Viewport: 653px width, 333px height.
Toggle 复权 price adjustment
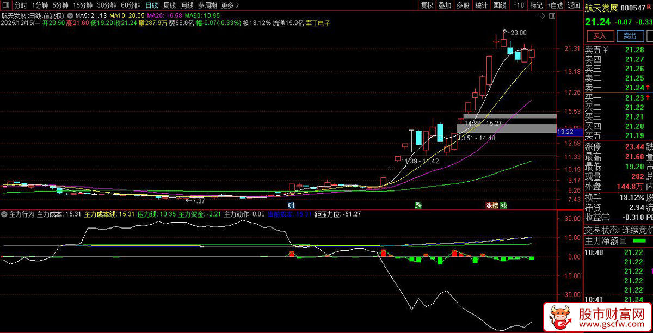tap(427, 5)
